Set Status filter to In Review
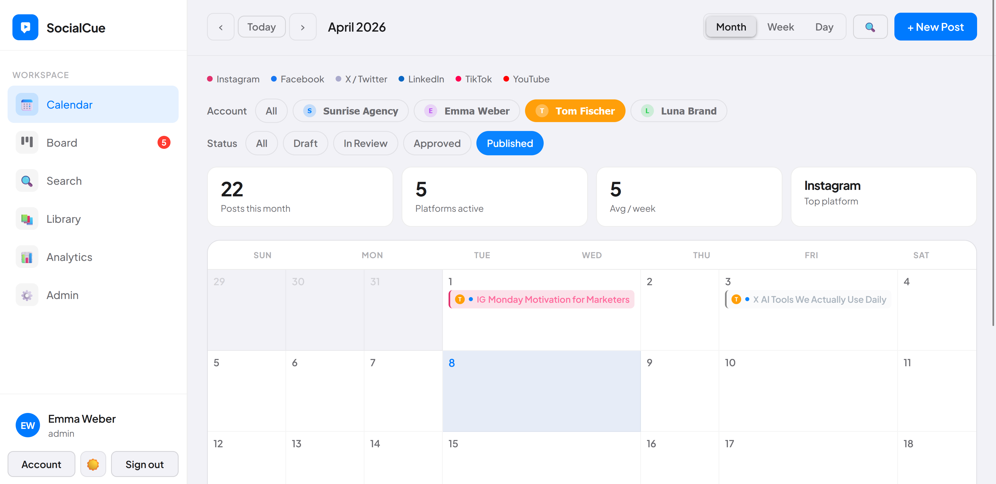Screen dimensions: 996x484 (365, 143)
